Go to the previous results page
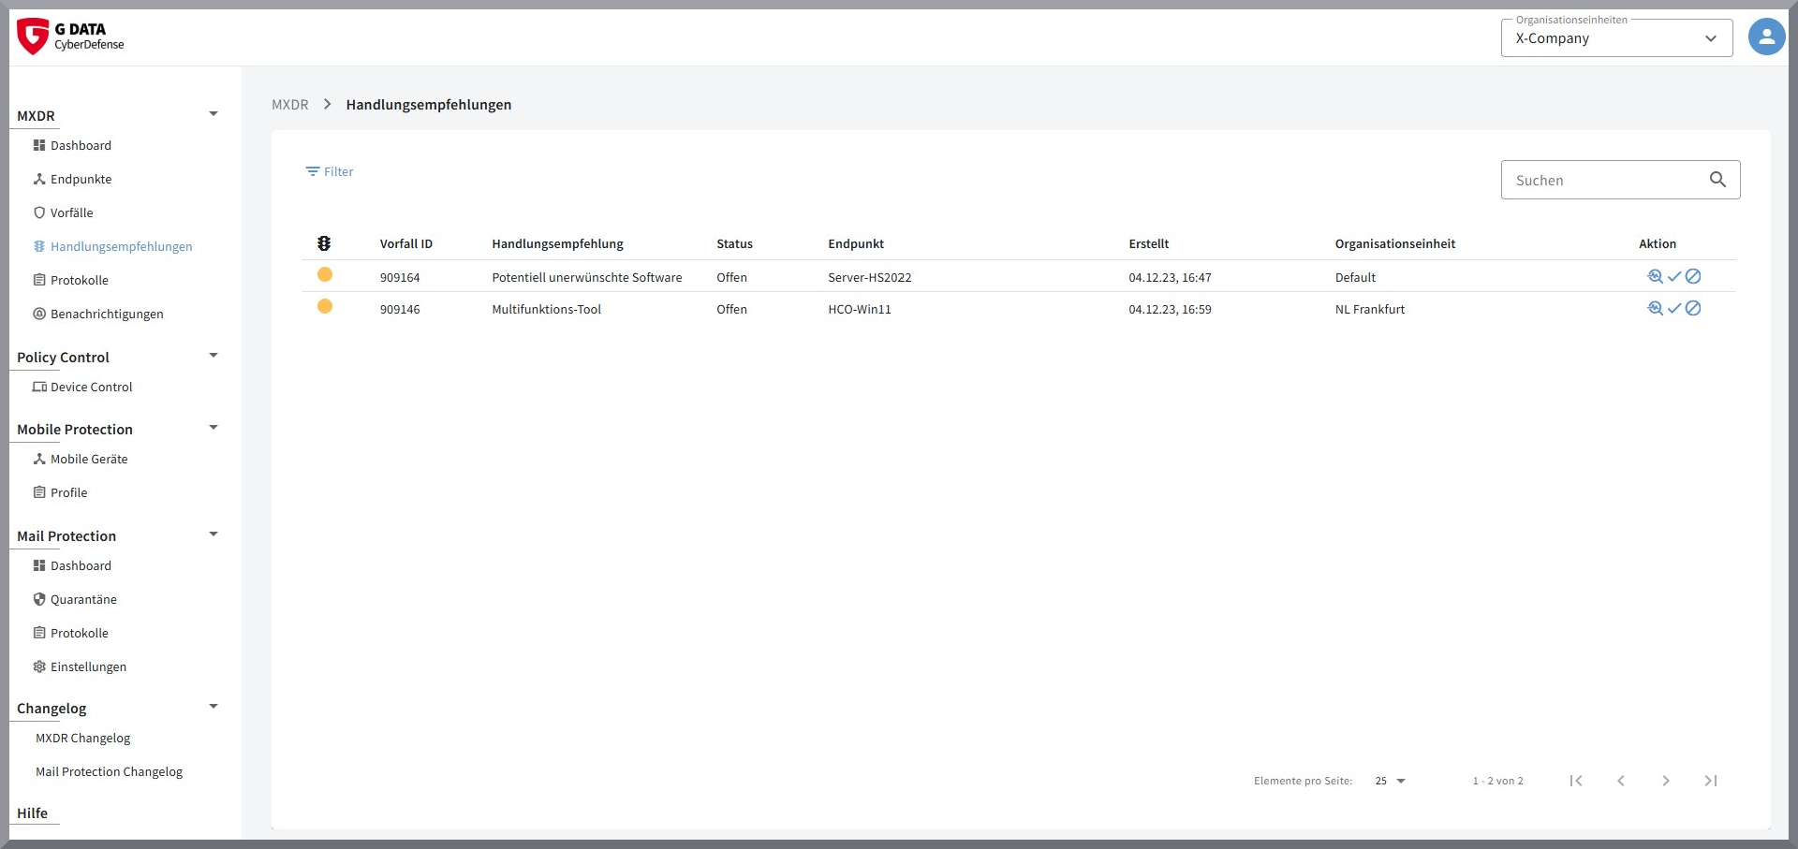 [x=1621, y=781]
